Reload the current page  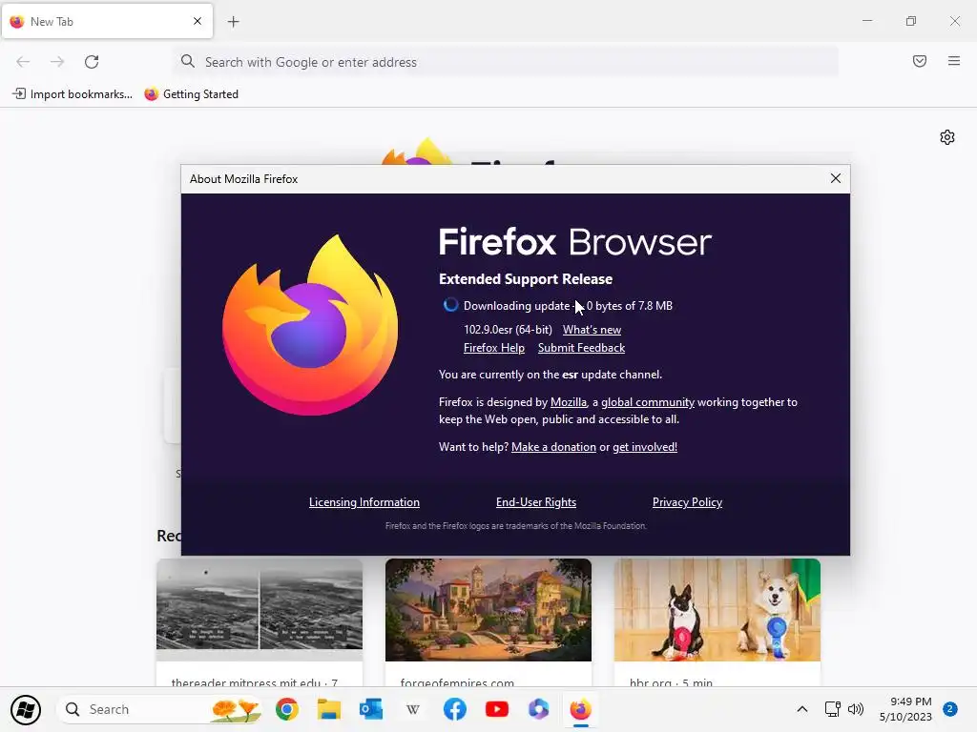(92, 62)
